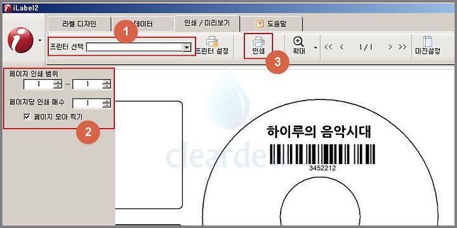
Task: Open the 도움말 tab
Action: [271, 23]
